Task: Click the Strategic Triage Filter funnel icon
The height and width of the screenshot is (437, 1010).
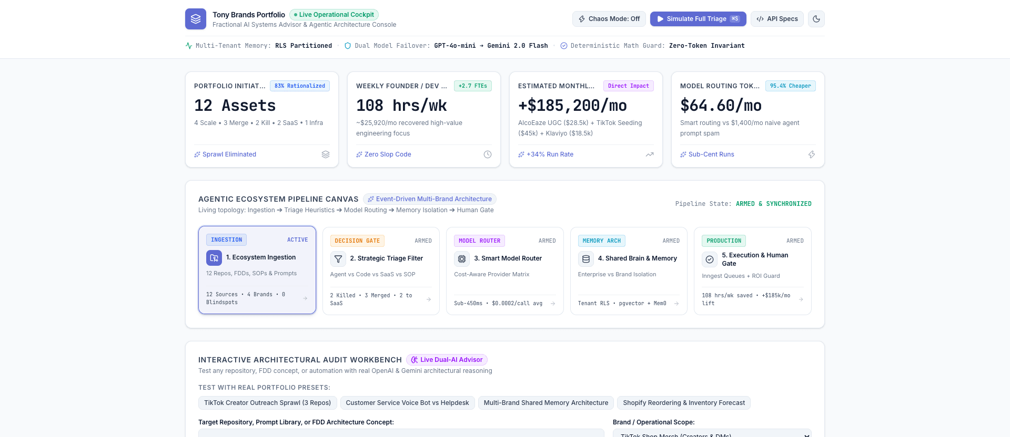Action: point(338,259)
